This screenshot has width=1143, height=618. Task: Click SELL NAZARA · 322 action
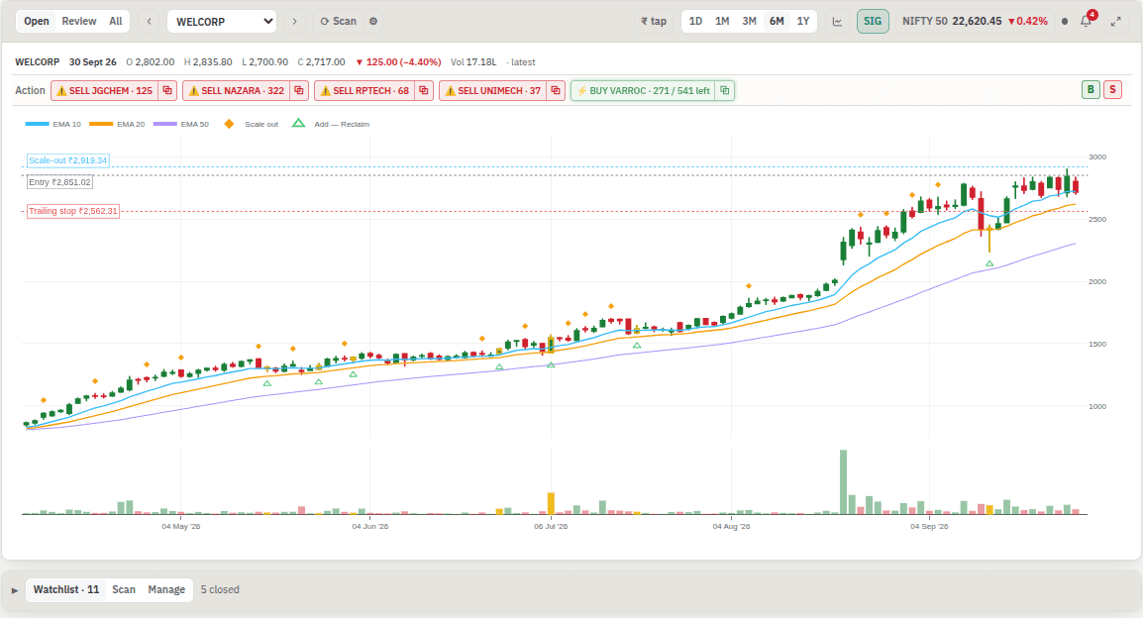click(236, 90)
